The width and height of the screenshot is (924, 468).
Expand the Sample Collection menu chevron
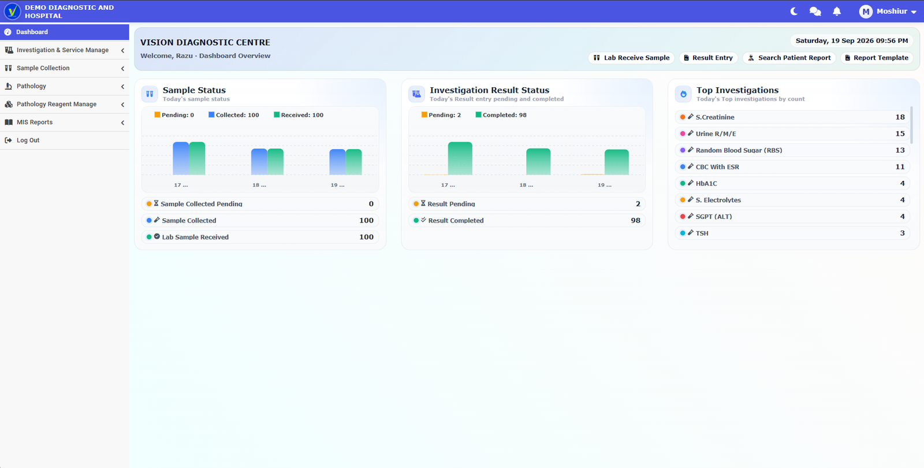pyautogui.click(x=122, y=69)
